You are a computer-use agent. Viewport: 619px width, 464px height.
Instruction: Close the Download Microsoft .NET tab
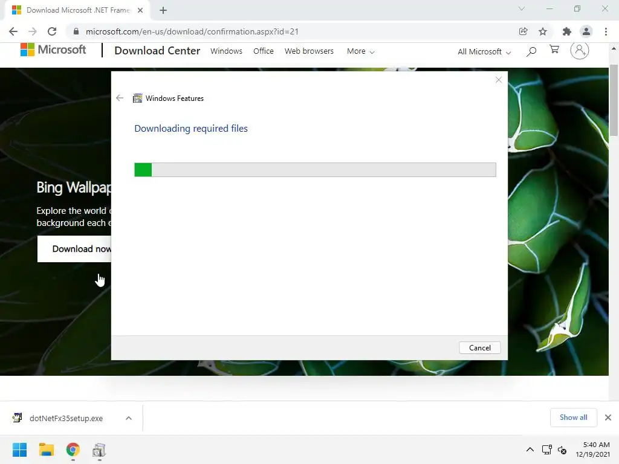coord(140,11)
